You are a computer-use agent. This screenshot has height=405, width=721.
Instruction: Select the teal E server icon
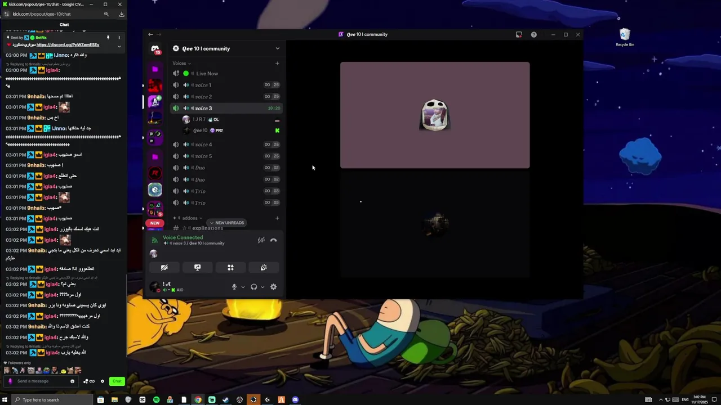(x=155, y=190)
